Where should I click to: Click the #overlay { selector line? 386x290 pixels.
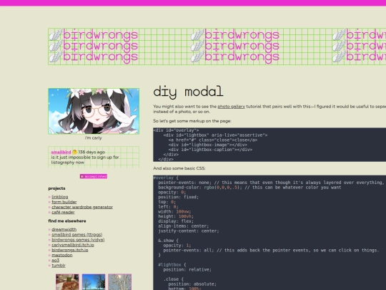(166, 178)
